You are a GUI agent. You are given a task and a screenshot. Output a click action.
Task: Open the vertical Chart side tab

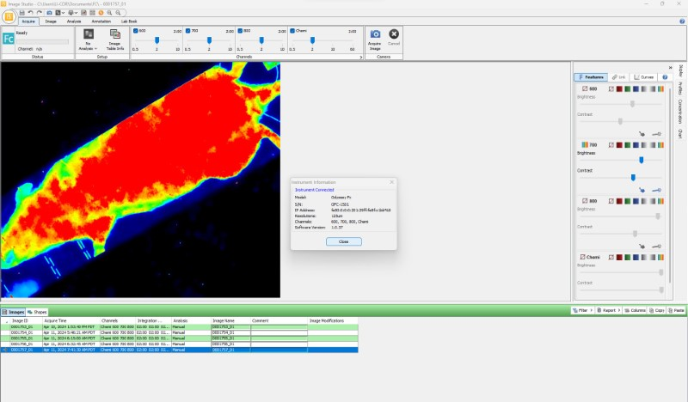[x=680, y=134]
